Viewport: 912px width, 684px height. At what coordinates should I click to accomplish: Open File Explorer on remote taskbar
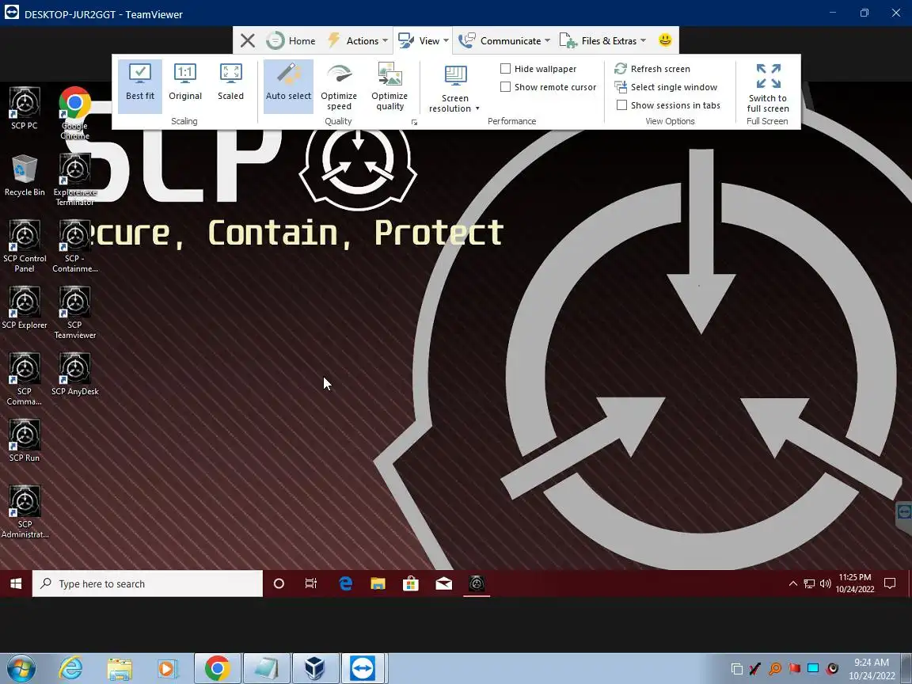click(x=378, y=583)
